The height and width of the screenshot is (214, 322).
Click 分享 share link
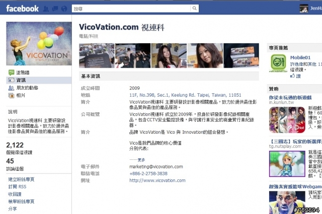12,209
